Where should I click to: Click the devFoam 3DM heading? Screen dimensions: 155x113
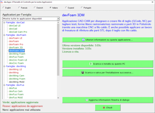pos(73,15)
